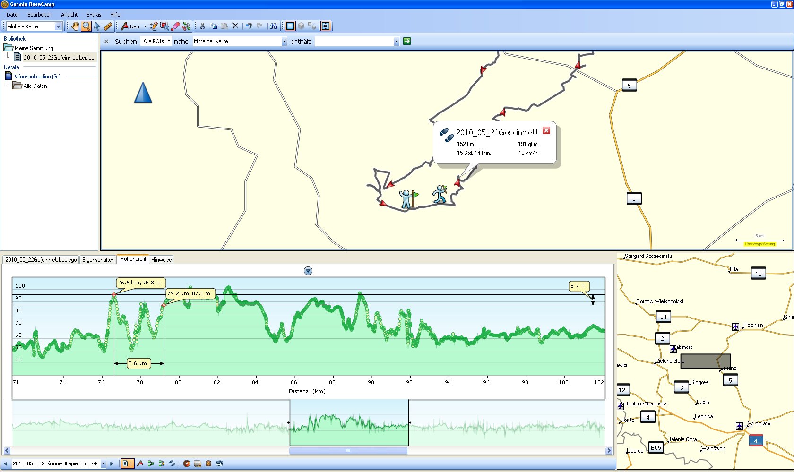The height and width of the screenshot is (472, 794).
Task: Click the green search go arrow
Action: pos(407,41)
